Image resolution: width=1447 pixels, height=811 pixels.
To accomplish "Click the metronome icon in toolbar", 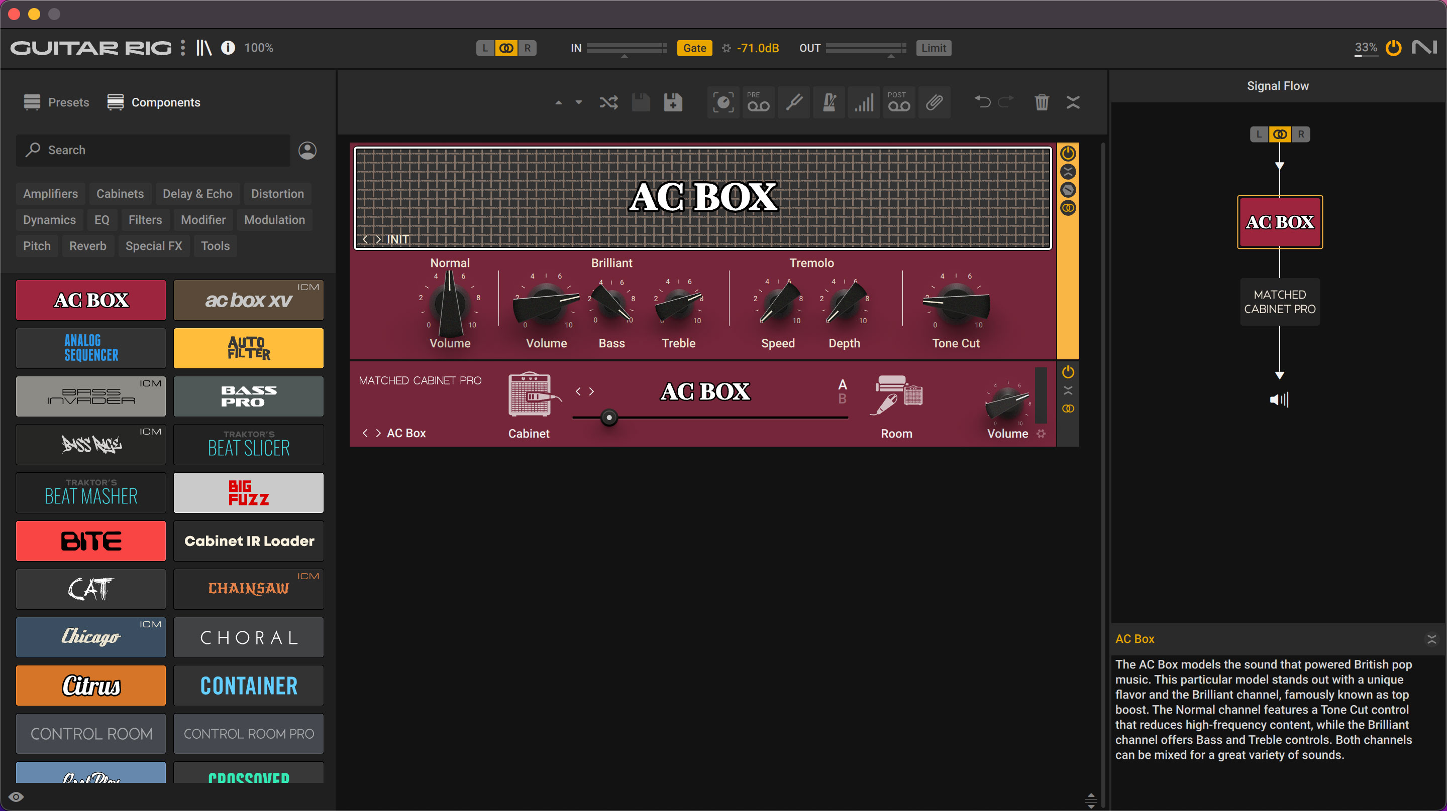I will pos(829,103).
